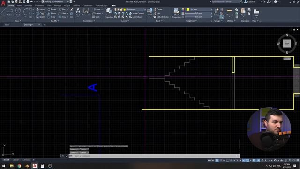Viewport: 300px width, 169px height.
Task: Click the yellow object color swatch
Action: point(187,9)
